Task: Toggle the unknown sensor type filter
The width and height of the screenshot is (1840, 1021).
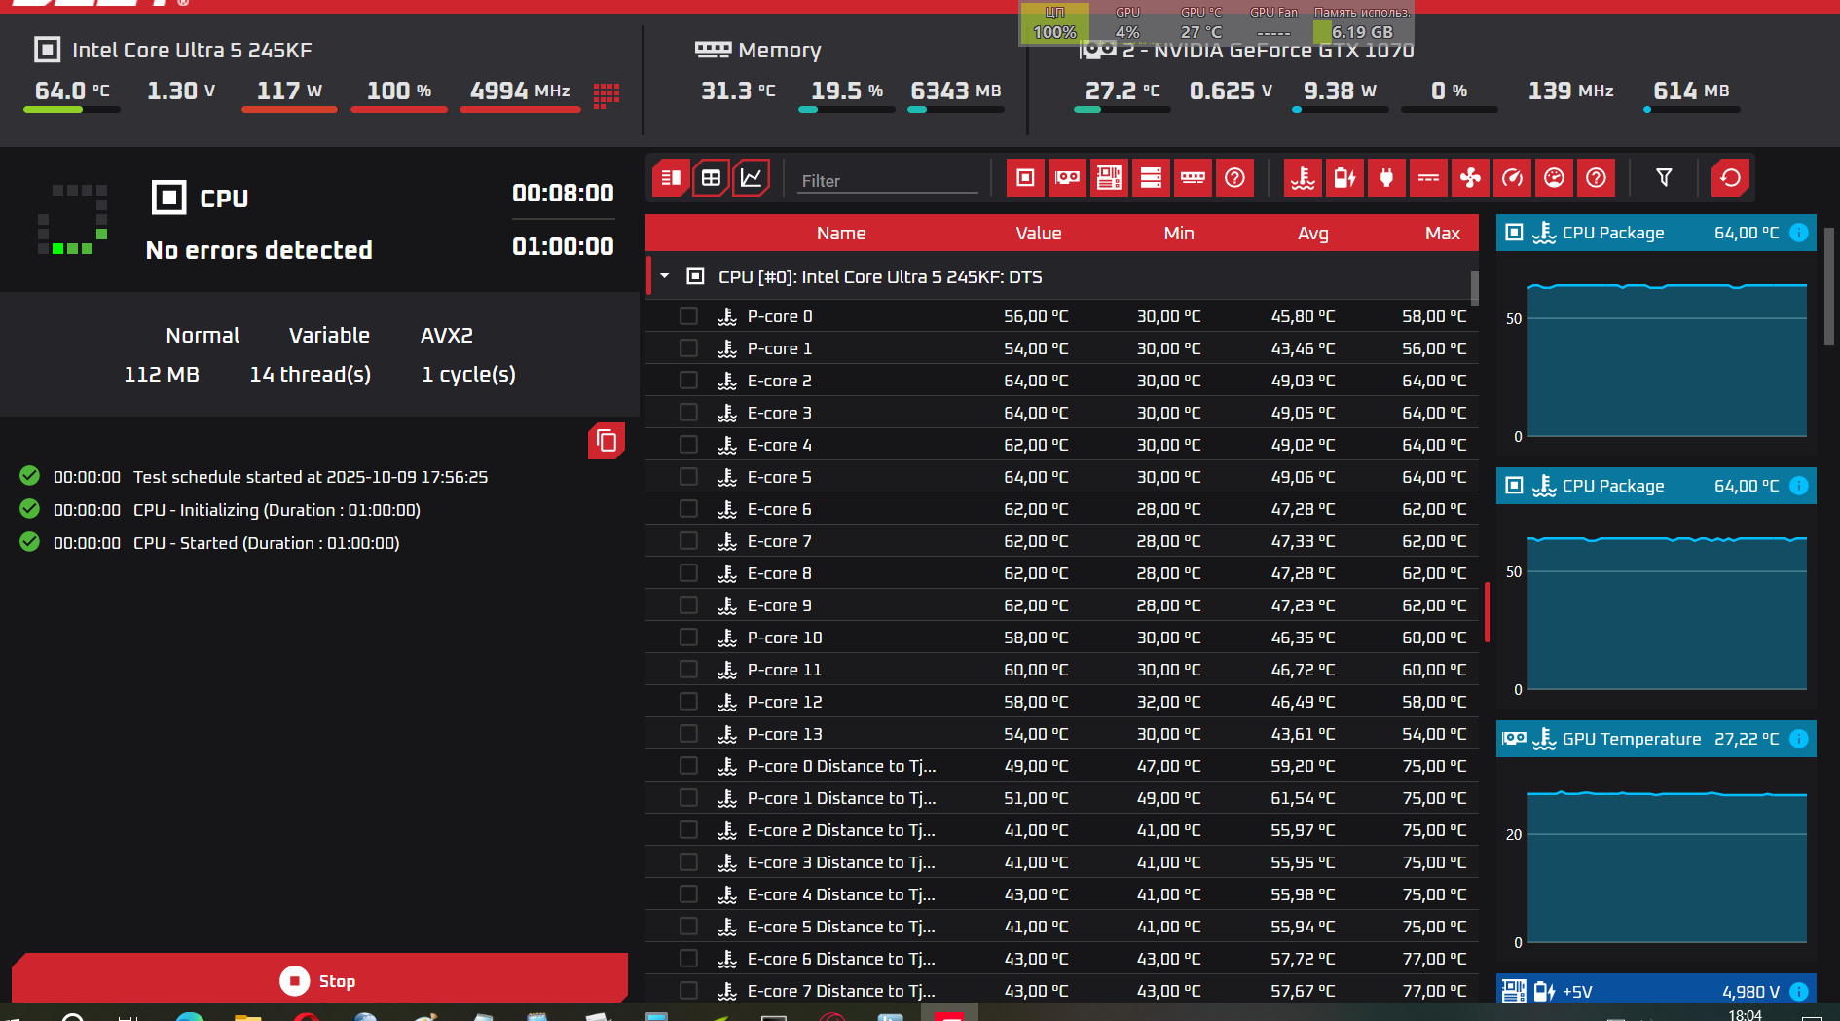Action: [x=1597, y=178]
